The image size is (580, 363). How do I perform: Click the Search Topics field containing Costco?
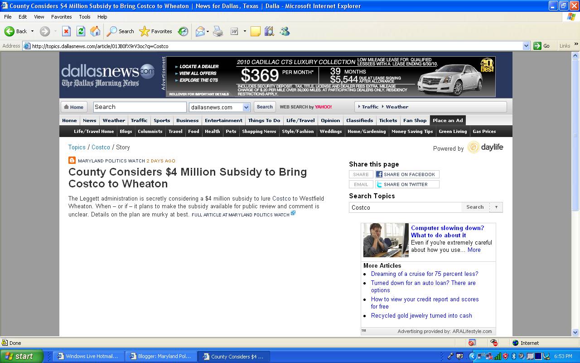[x=406, y=207]
